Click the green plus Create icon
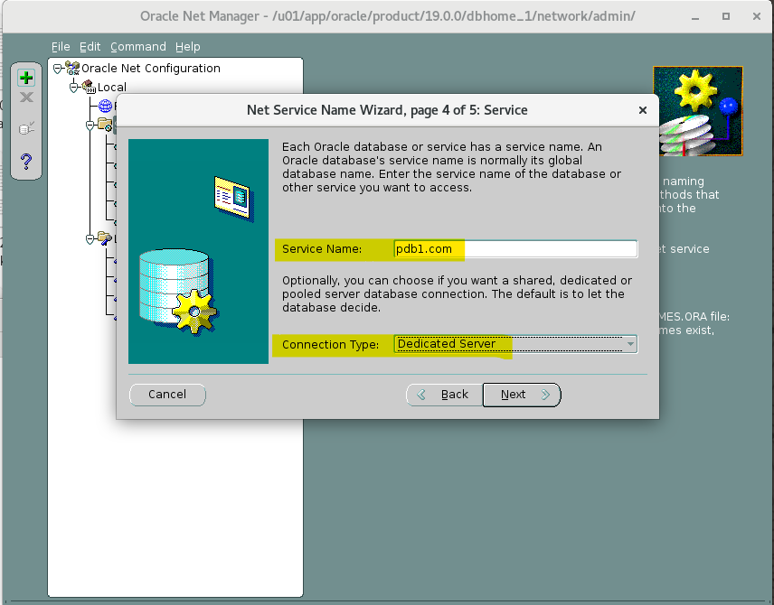Screen dimensions: 774x605 (x=26, y=78)
